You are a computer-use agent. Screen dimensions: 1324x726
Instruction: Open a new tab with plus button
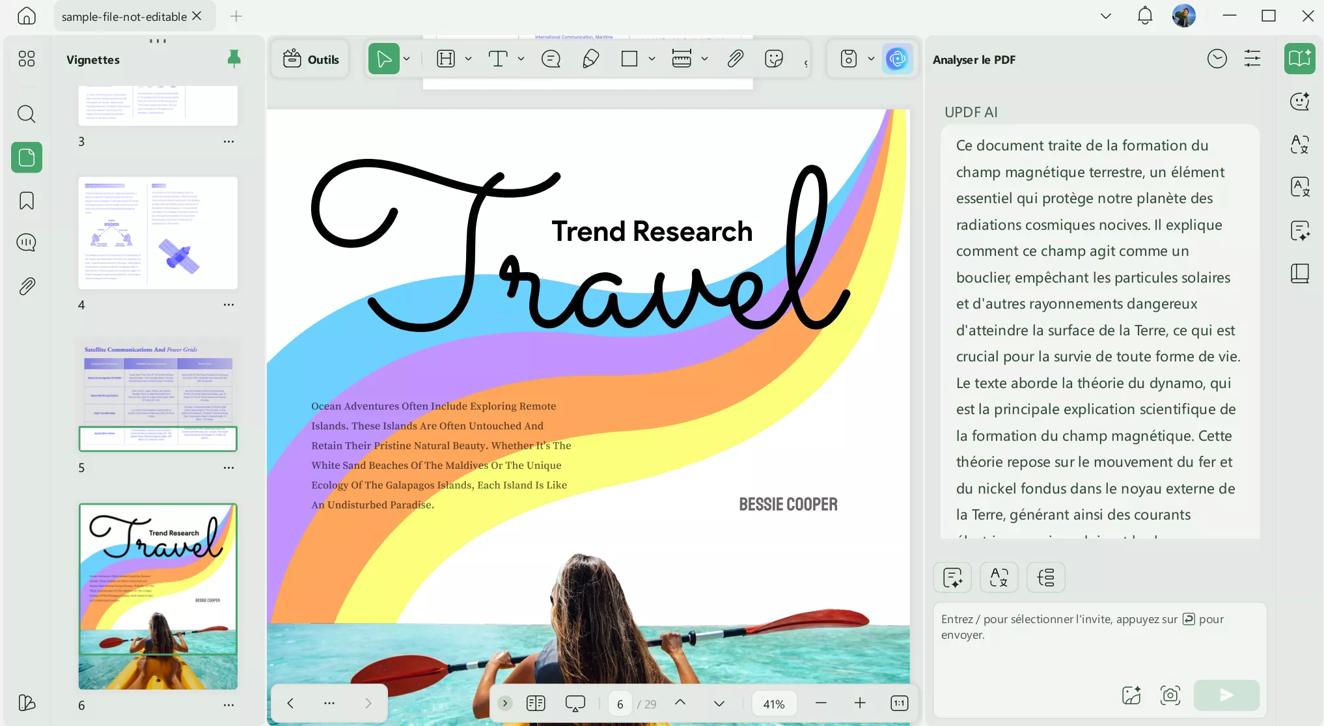click(236, 16)
